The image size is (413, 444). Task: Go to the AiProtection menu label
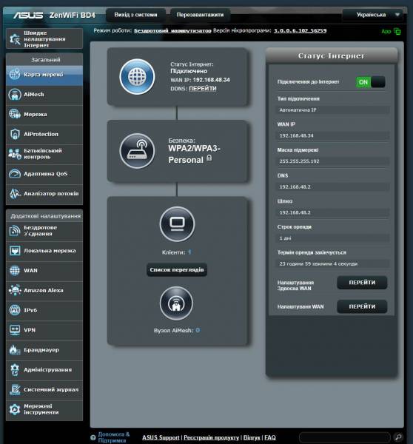click(x=41, y=134)
